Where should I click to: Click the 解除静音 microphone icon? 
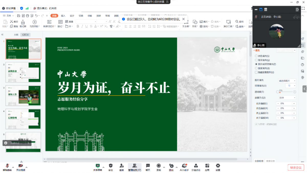coord(7,166)
